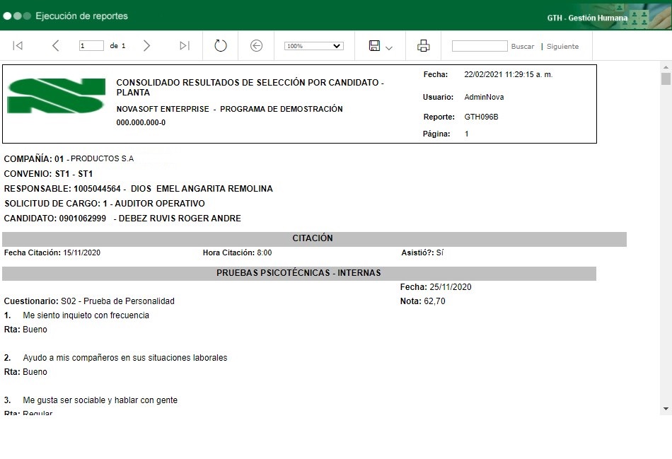This screenshot has width=672, height=459.
Task: Select NOVASOFT ENTERPRISE demo program line
Action: coord(229,110)
